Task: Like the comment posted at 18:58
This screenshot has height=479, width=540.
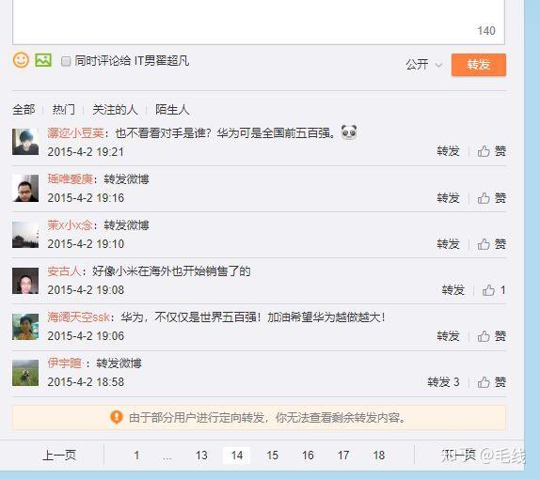Action: (491, 382)
